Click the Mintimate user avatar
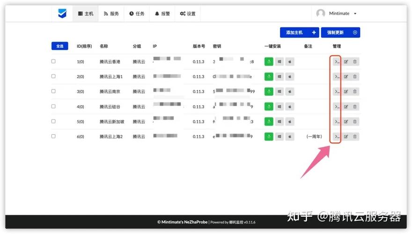412x234 pixels. point(321,13)
